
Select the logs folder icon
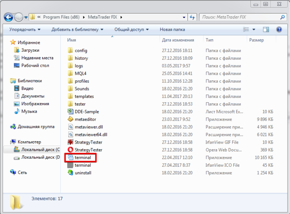pyautogui.click(x=70, y=66)
